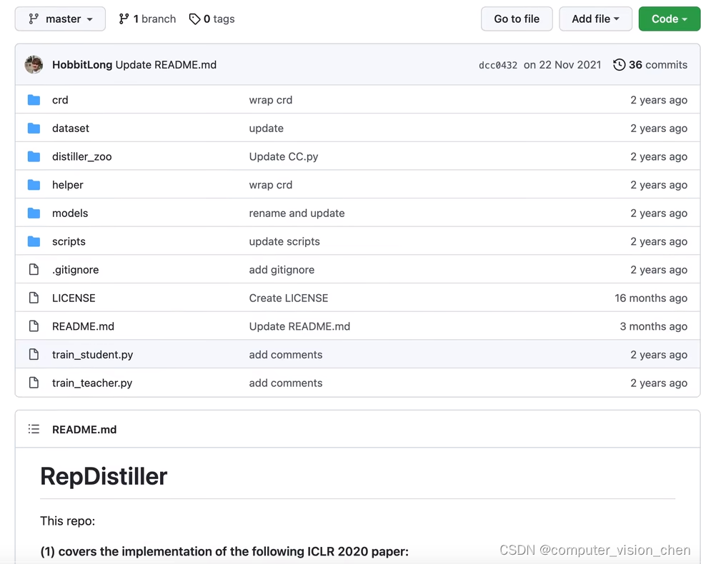701x564 pixels.
Task: Open the train_student.py file
Action: pyautogui.click(x=93, y=355)
